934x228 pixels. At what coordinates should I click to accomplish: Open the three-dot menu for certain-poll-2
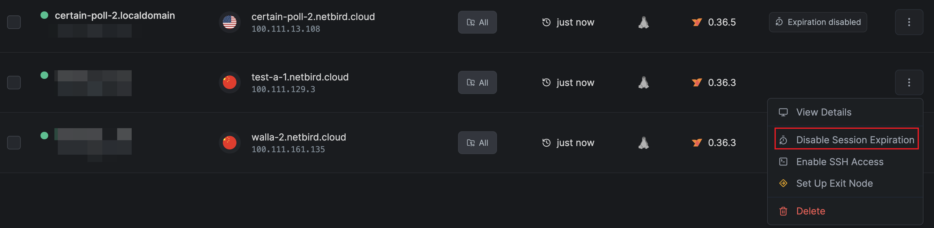click(909, 22)
